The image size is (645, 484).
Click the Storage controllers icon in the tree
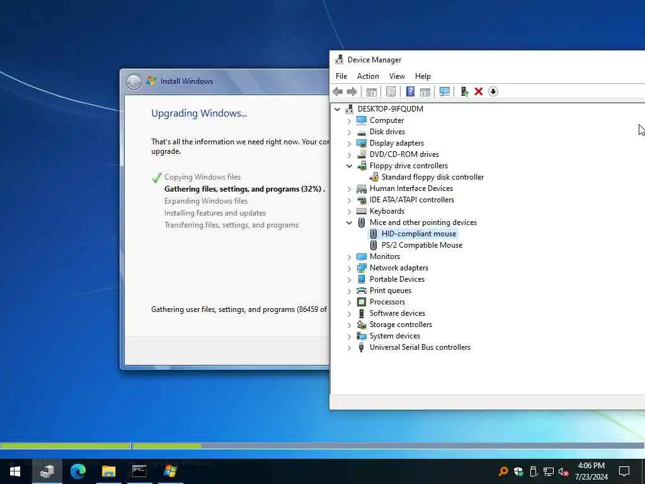coord(361,325)
